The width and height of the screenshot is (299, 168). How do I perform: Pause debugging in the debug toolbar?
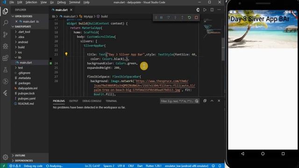click(x=161, y=18)
